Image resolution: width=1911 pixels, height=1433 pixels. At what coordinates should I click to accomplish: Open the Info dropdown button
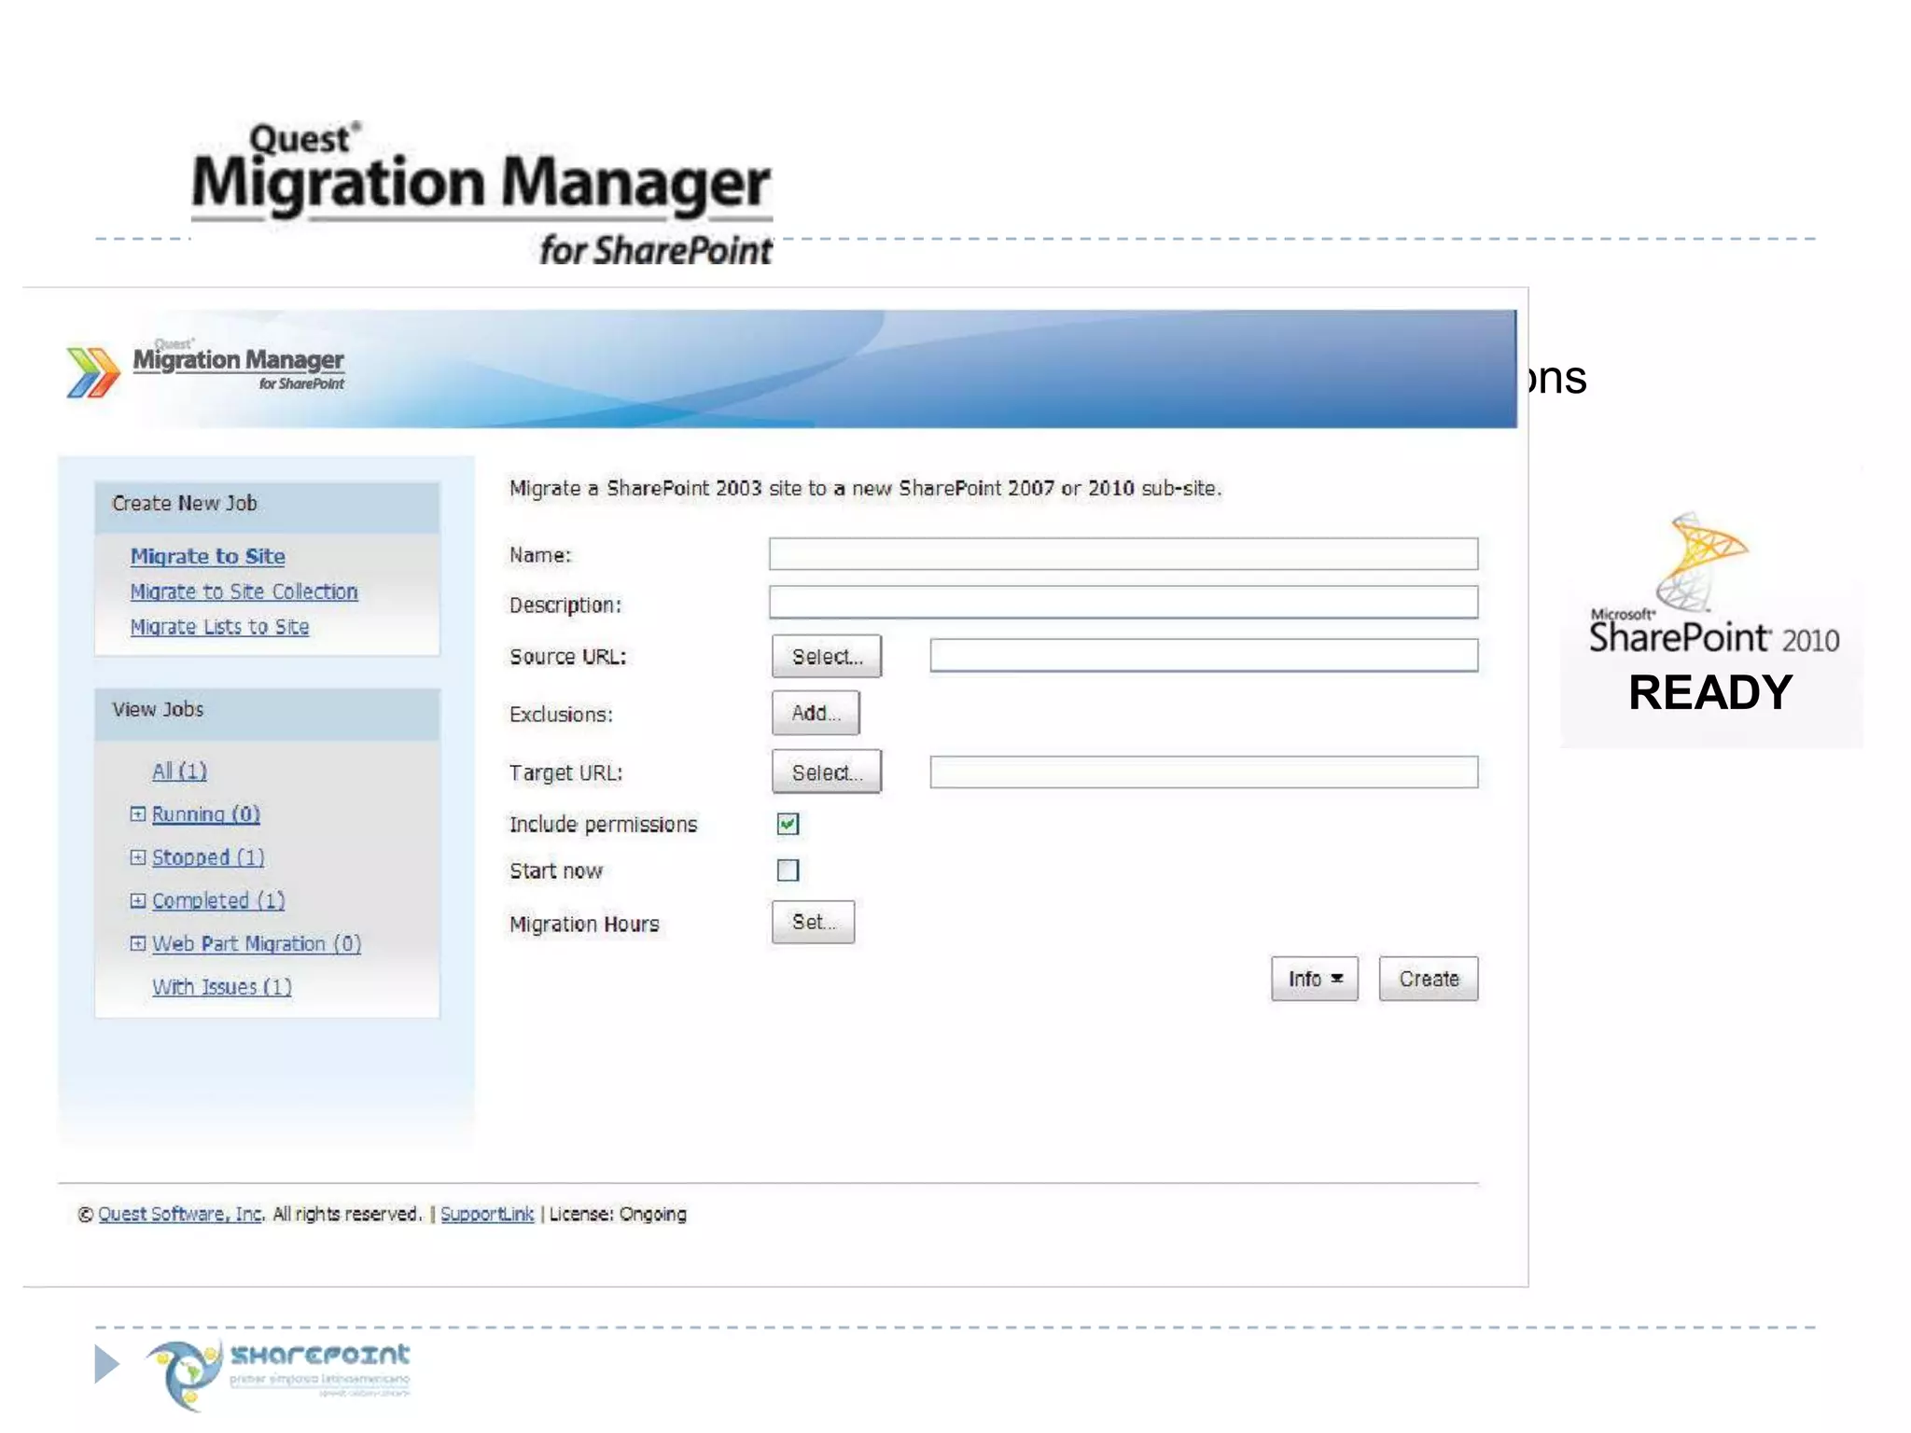[x=1314, y=979]
